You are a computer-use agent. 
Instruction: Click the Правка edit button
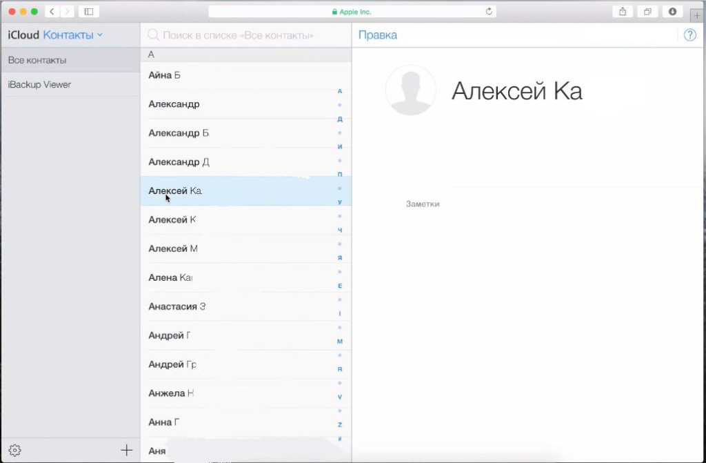tap(377, 35)
